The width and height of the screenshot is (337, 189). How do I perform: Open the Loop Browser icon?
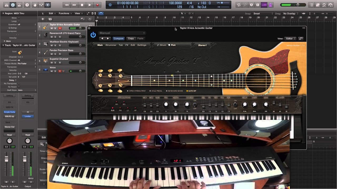click(x=324, y=5)
